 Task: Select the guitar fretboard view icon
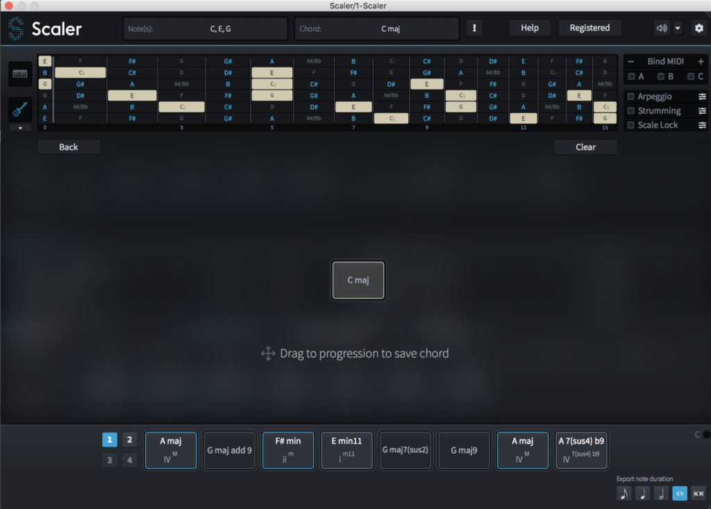(x=20, y=110)
